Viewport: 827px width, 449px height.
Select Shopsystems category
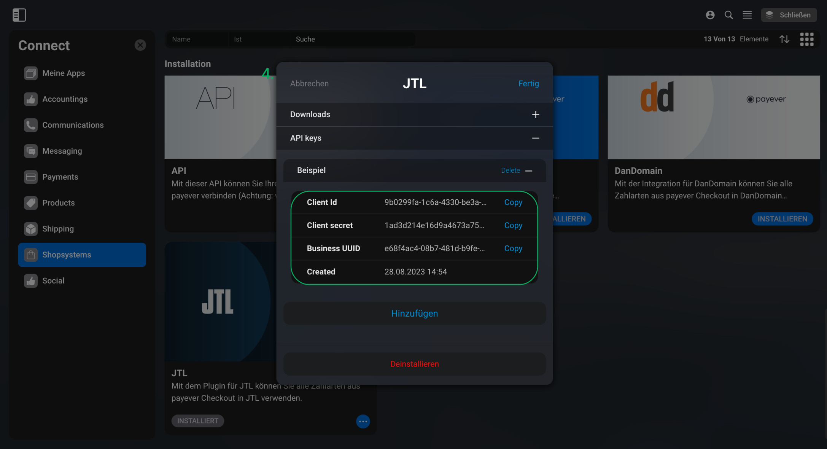pos(82,255)
